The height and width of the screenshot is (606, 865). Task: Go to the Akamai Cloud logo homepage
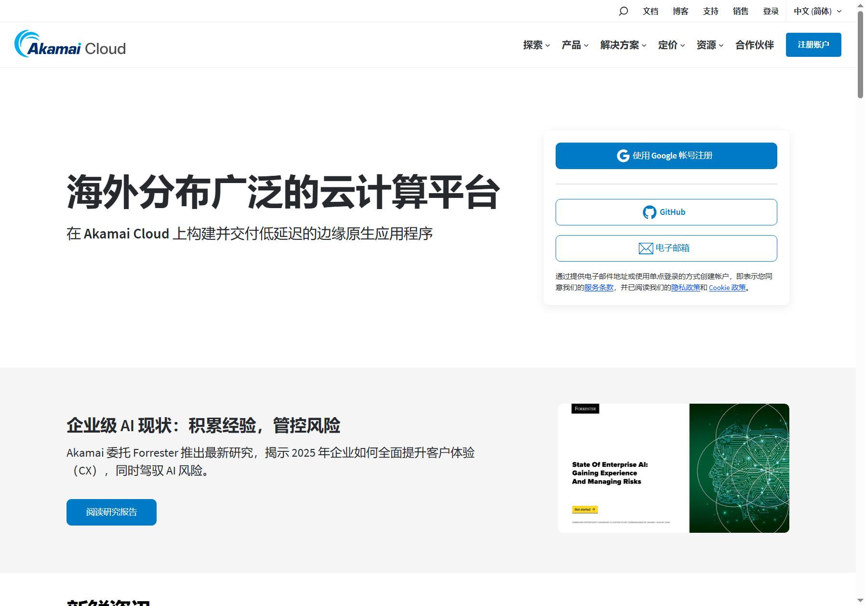[70, 44]
